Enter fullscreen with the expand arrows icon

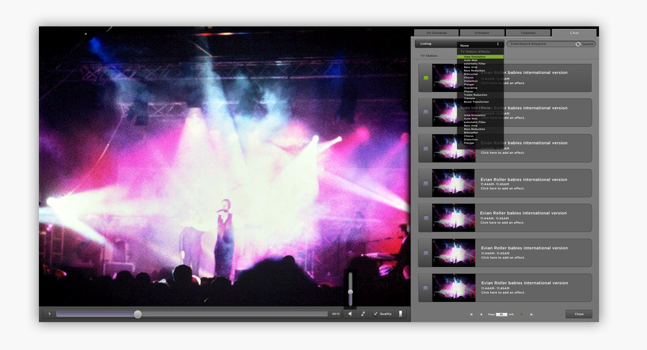[363, 314]
